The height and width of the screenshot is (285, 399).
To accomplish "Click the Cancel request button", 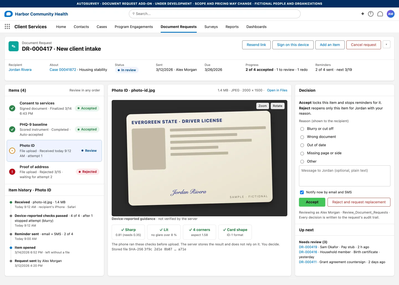I will point(364,45).
